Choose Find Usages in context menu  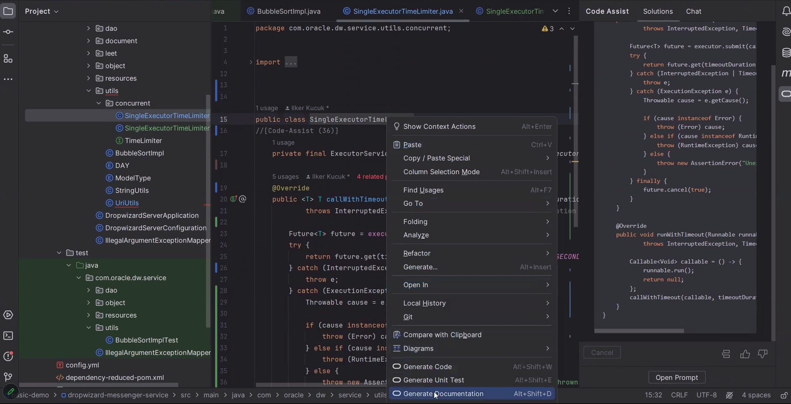coord(423,190)
